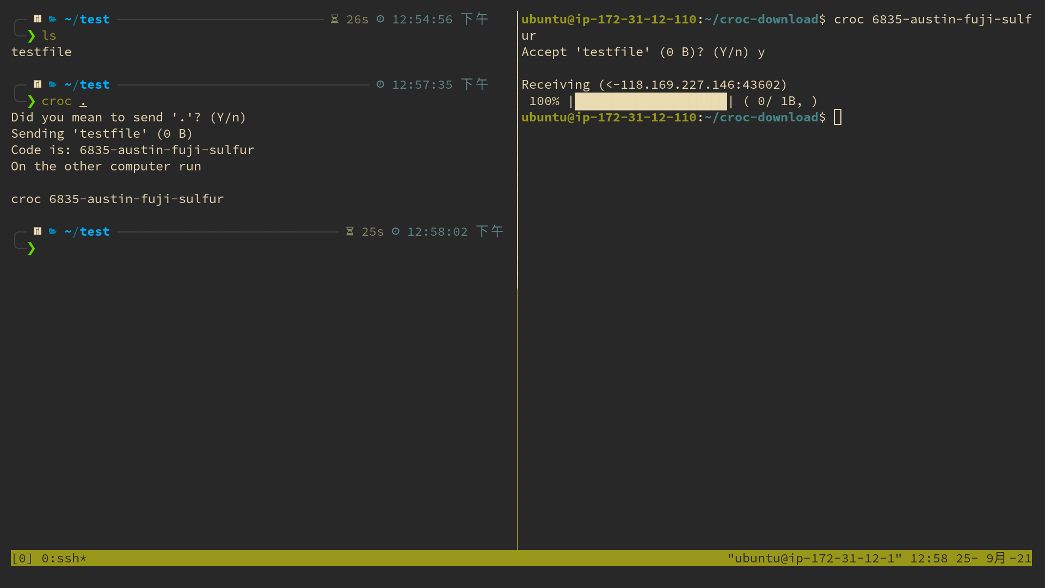Click the green prompt arrow before croc

[x=32, y=101]
